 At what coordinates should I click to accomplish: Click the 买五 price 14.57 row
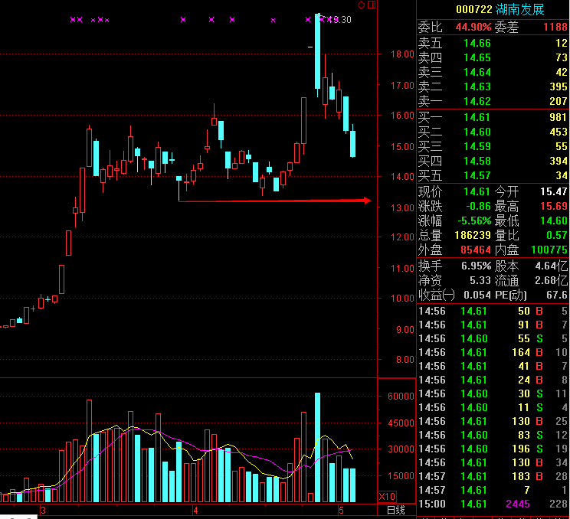click(x=492, y=175)
